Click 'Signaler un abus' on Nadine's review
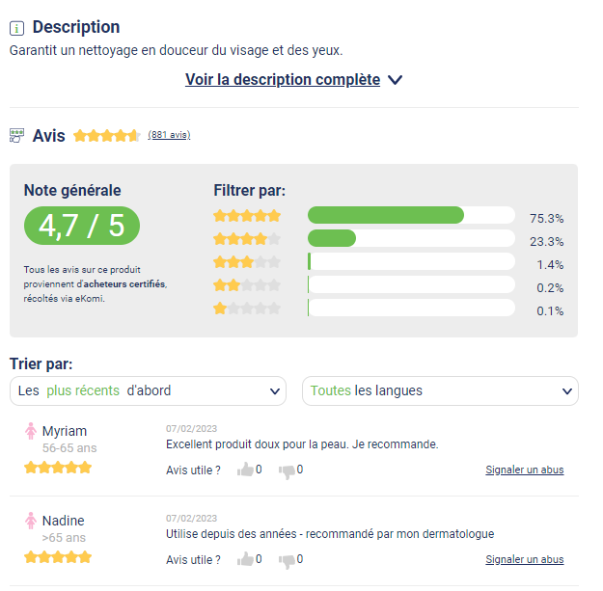 [525, 559]
